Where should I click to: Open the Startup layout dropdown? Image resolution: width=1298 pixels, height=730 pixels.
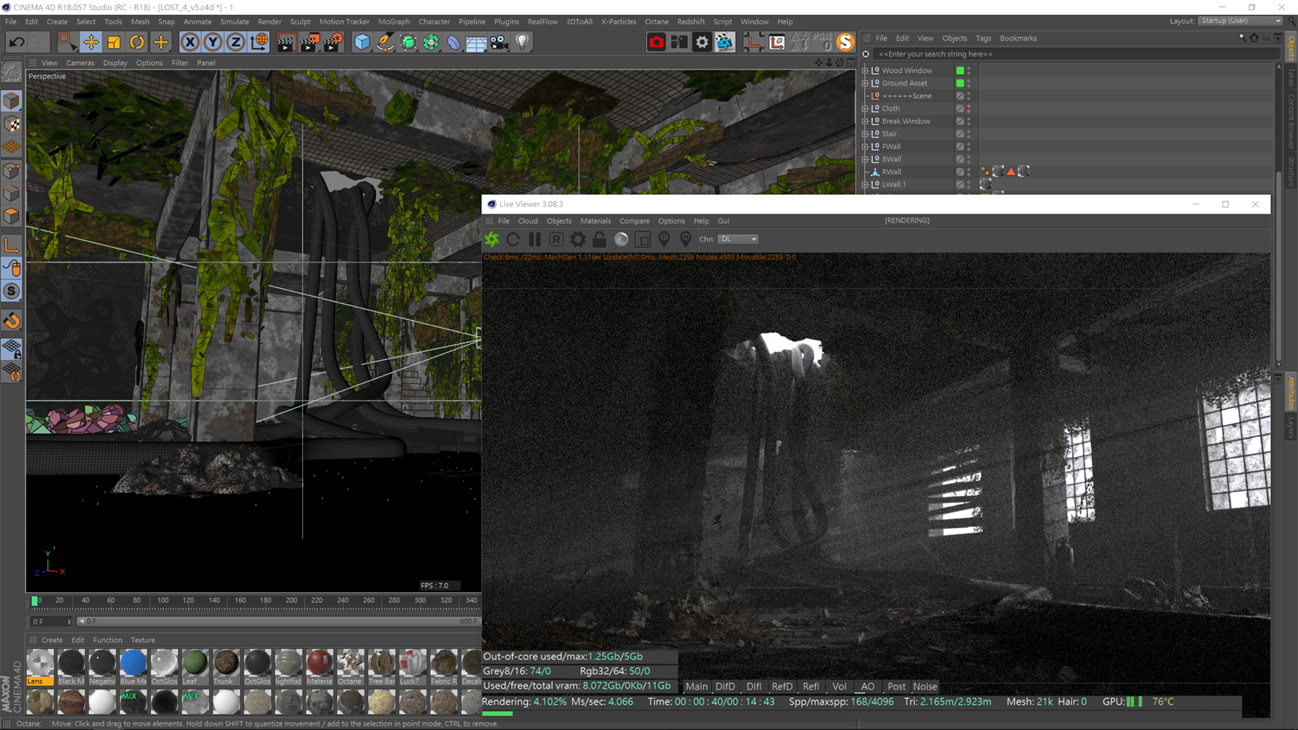click(1241, 21)
